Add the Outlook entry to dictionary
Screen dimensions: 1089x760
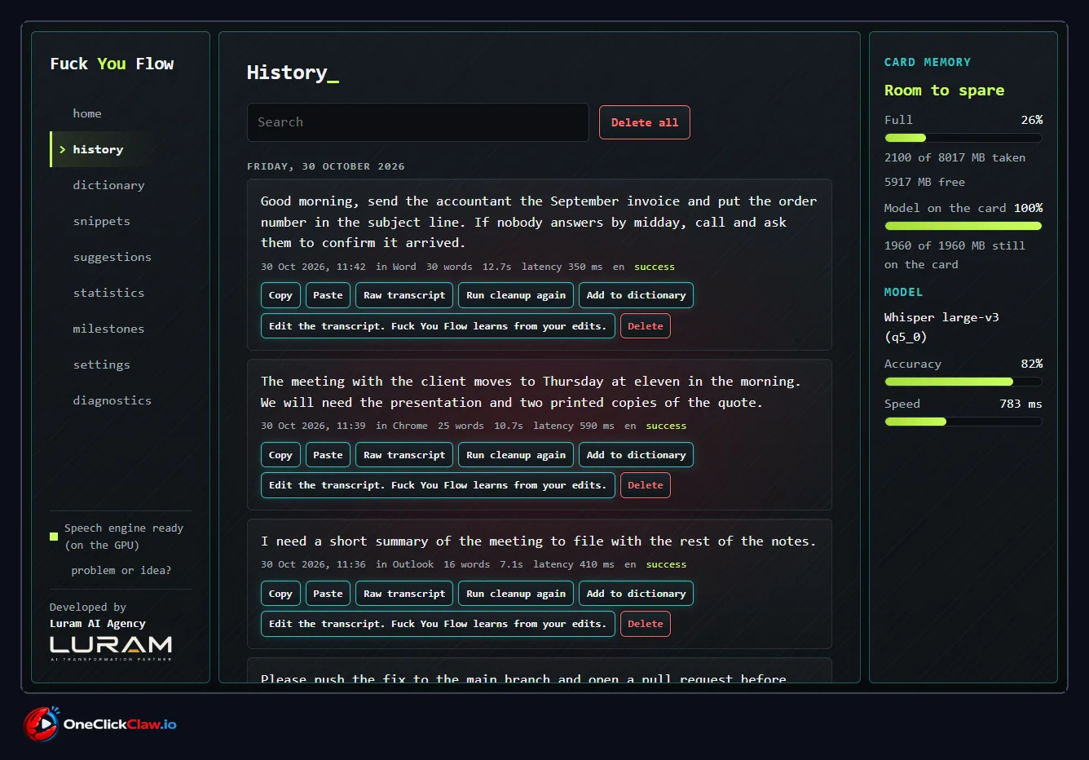tap(636, 594)
